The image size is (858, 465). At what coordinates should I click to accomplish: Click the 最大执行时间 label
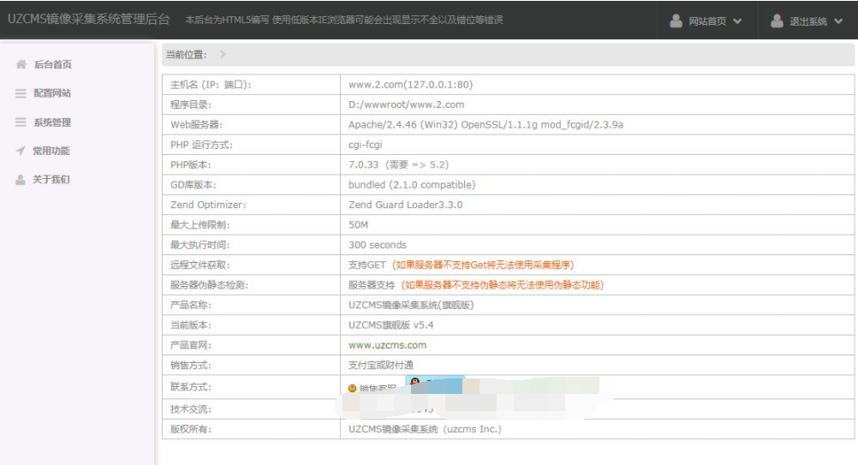[200, 245]
